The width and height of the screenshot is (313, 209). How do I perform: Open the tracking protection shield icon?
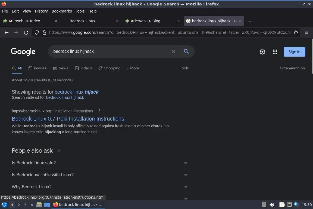[36, 32]
